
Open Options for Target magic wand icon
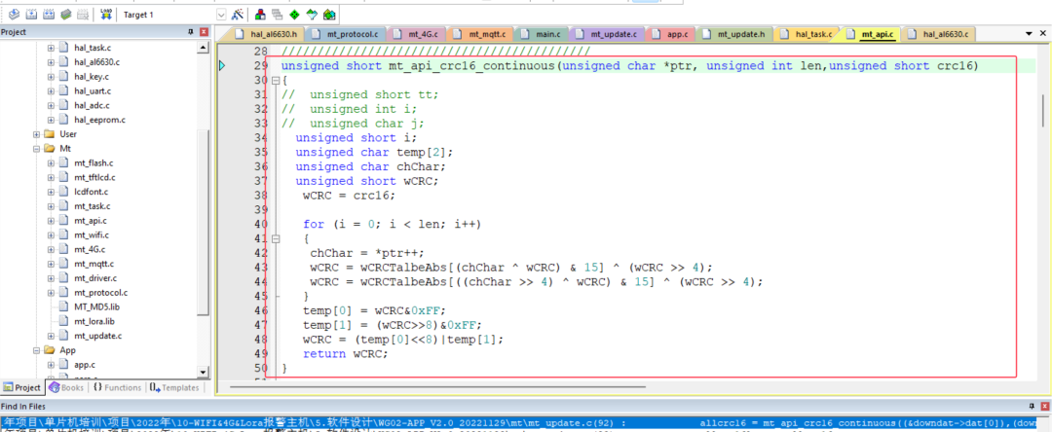pyautogui.click(x=237, y=14)
